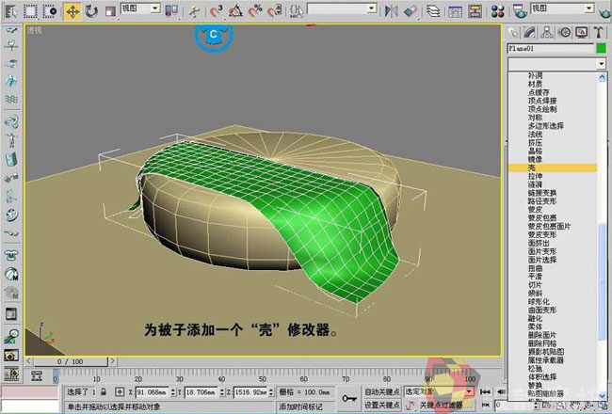Click the Go to Start playback button
The image size is (612, 414).
pyautogui.click(x=486, y=391)
